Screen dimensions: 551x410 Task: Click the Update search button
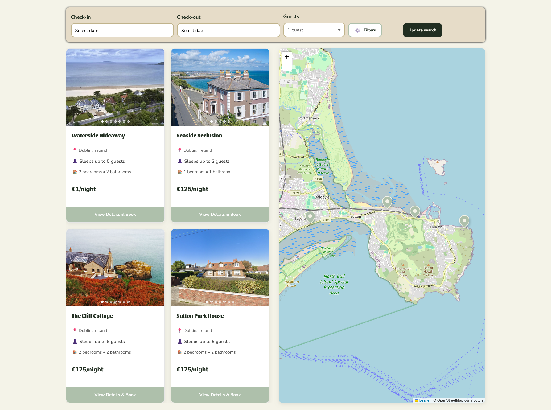pos(422,30)
